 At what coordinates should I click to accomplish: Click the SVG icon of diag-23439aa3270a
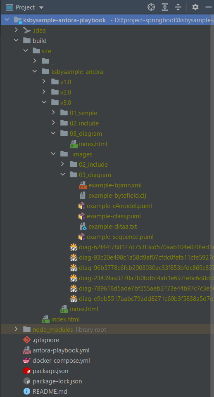pos(74,278)
